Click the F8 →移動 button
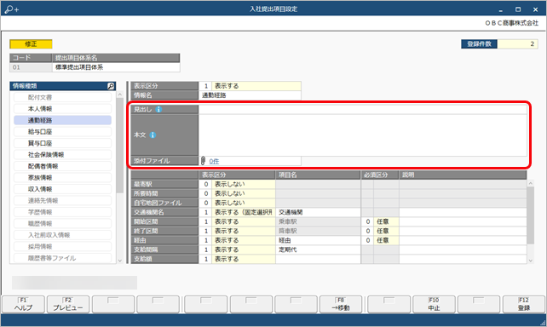 click(341, 304)
